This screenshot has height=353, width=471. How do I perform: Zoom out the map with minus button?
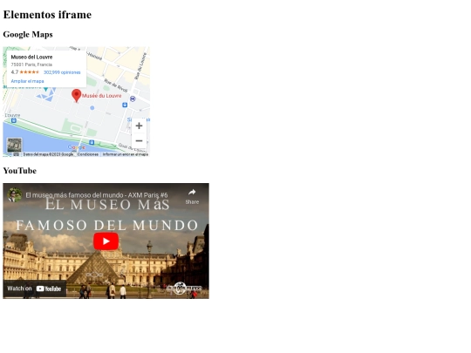pyautogui.click(x=139, y=141)
